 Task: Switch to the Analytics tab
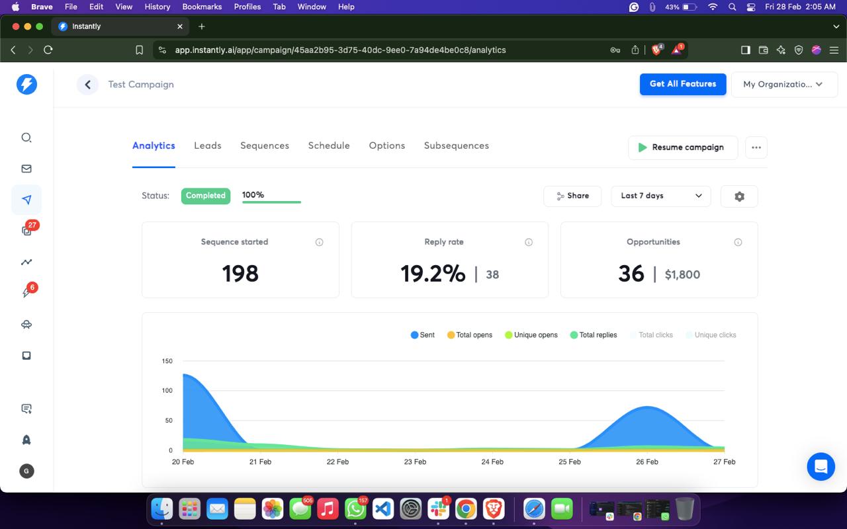pyautogui.click(x=154, y=145)
